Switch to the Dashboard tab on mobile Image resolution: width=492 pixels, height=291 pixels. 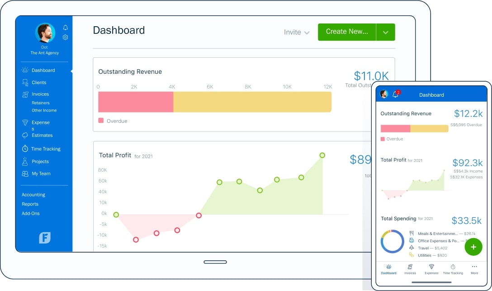point(388,270)
